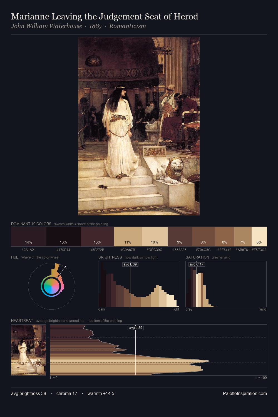Click the avg brightness 39 footer stat
278x417 pixels.
[29, 393]
